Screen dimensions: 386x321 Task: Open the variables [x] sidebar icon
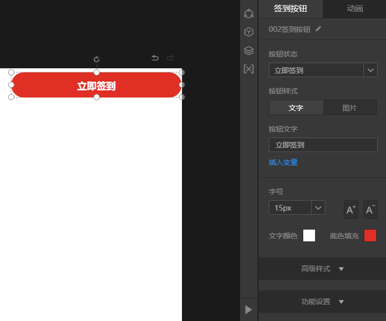pos(249,69)
